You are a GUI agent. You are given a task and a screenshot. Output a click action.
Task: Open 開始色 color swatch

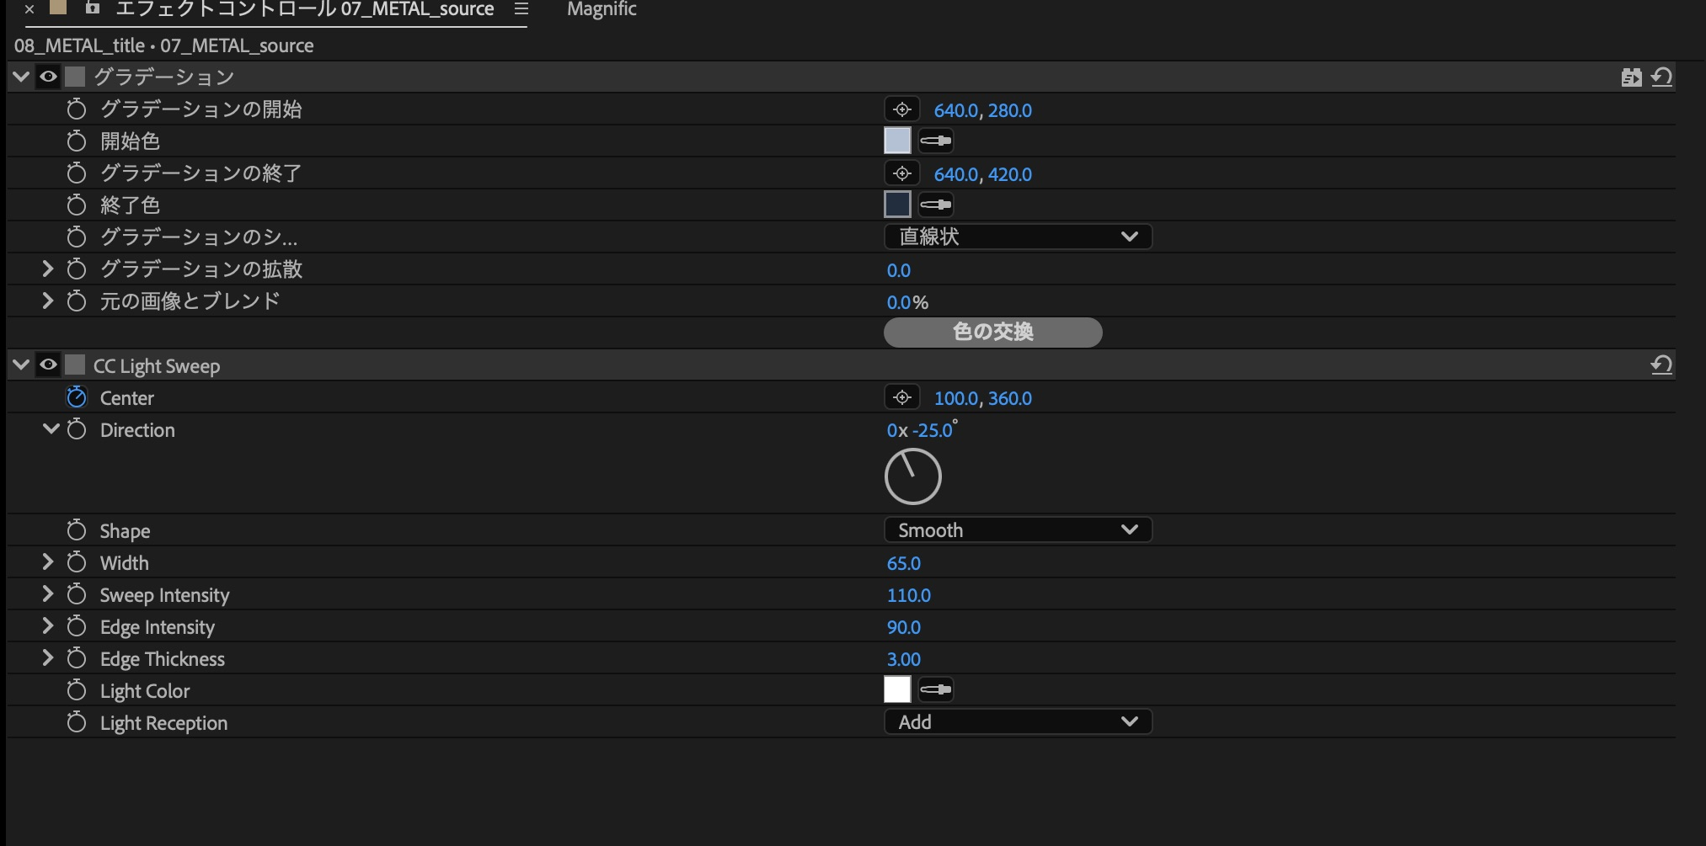pyautogui.click(x=897, y=141)
